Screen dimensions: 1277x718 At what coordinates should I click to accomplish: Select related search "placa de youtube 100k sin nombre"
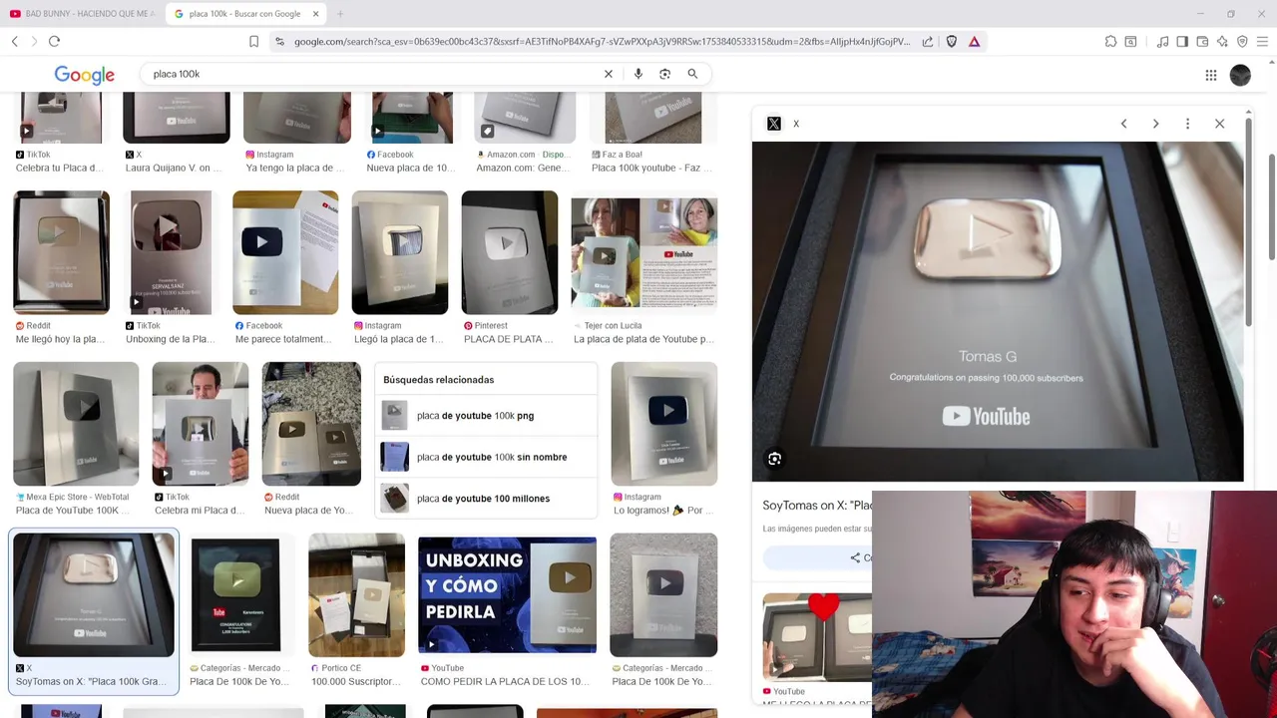[x=486, y=457]
